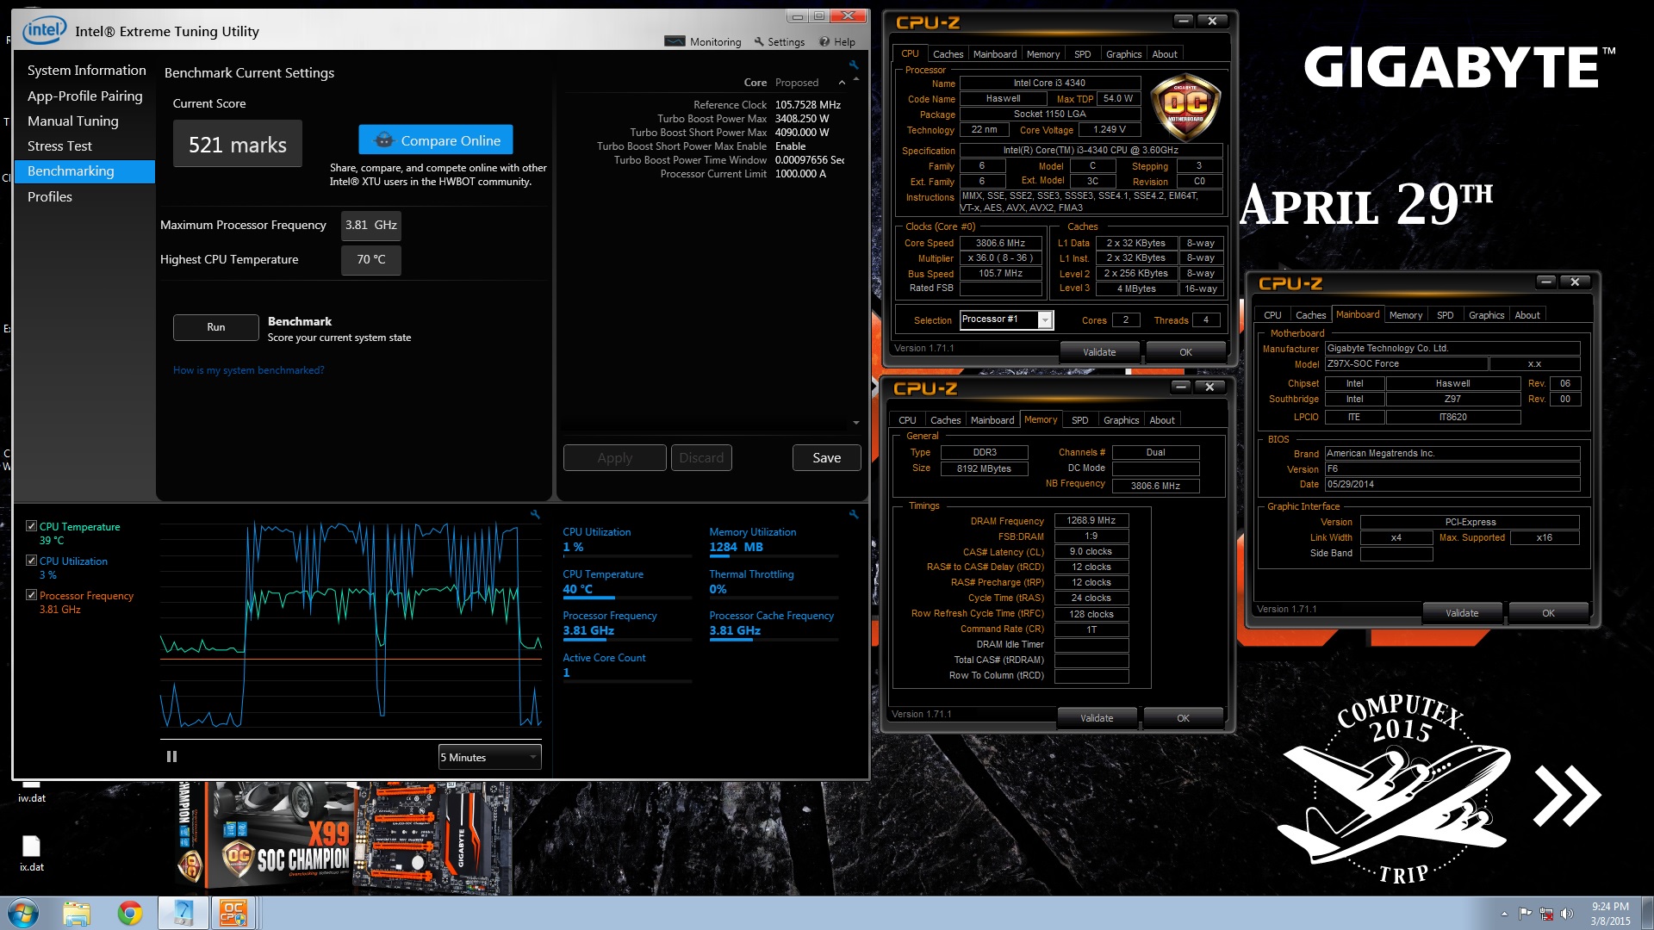Image resolution: width=1654 pixels, height=930 pixels.
Task: Open the Windows Start menu
Action: pyautogui.click(x=23, y=913)
